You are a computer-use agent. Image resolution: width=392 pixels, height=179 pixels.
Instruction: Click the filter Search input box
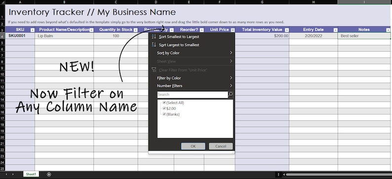click(193, 95)
